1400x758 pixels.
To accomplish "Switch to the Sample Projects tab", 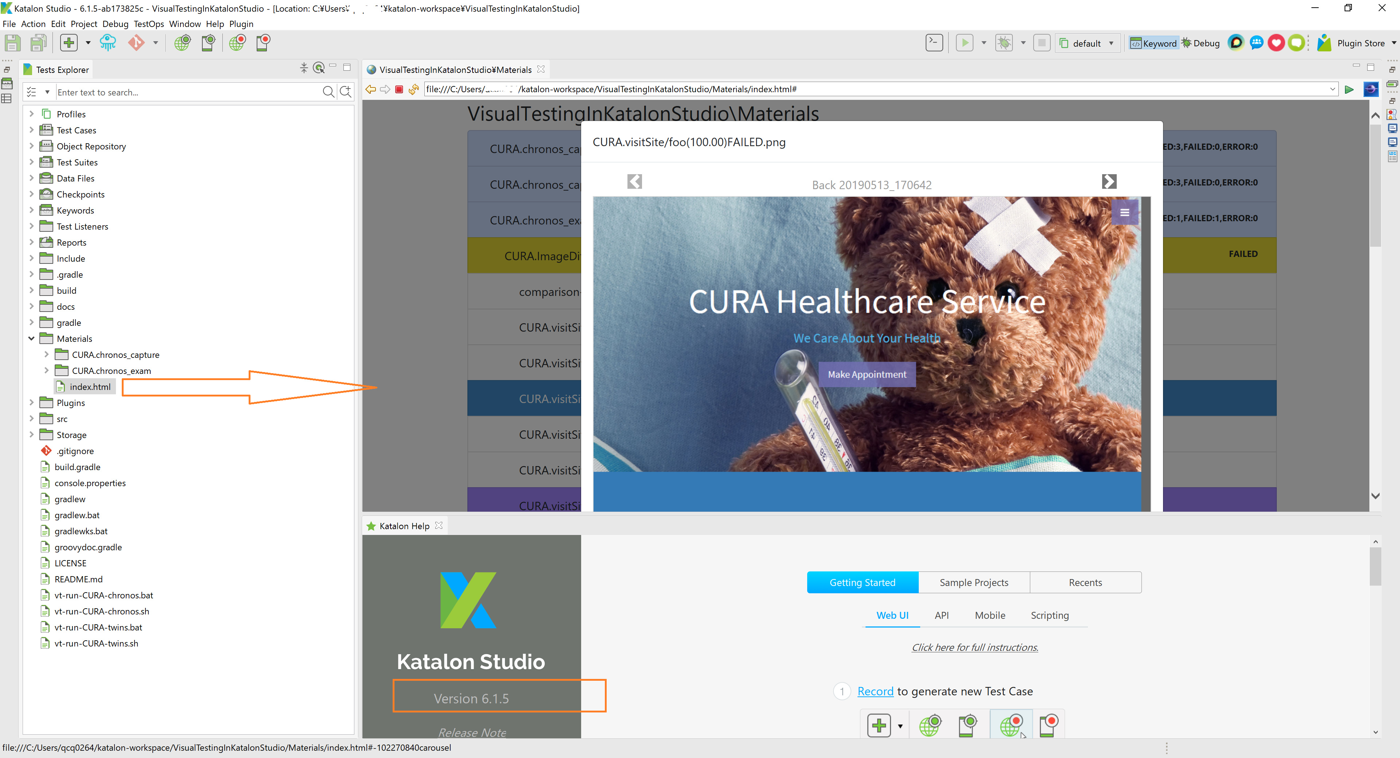I will pos(973,582).
